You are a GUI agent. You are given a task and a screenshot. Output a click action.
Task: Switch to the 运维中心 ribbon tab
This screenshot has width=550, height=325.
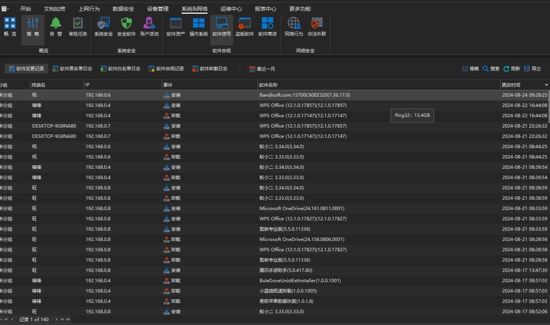tap(231, 9)
